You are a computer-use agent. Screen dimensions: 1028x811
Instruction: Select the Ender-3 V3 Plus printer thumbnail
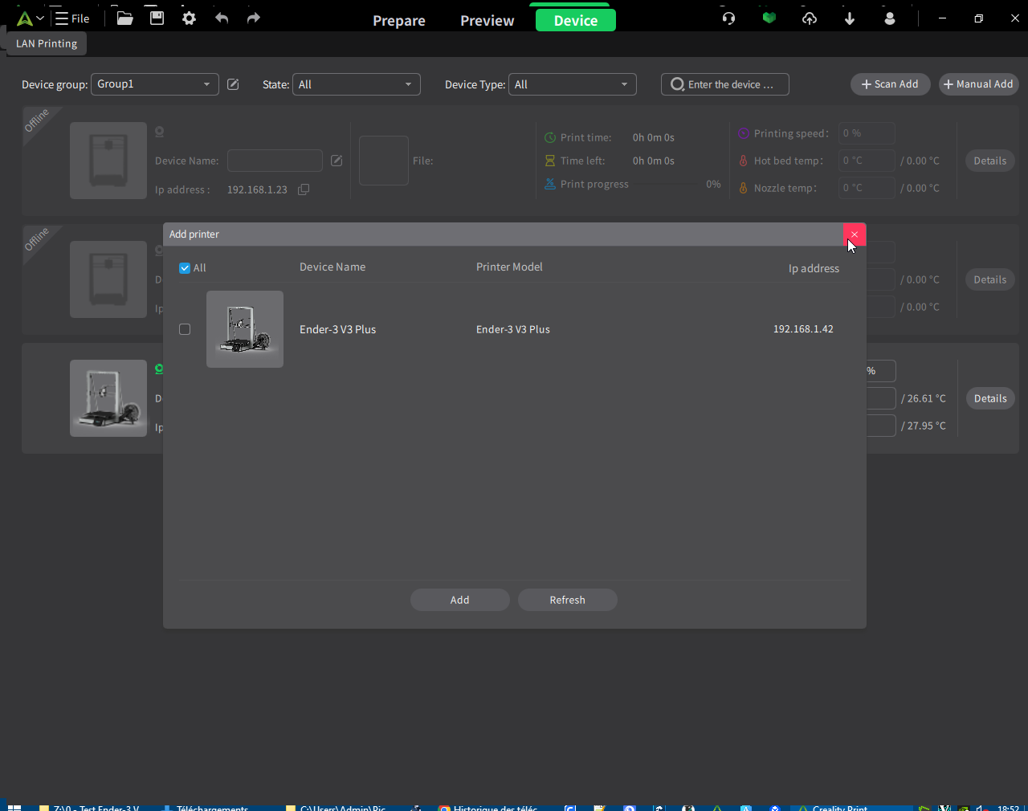tap(245, 329)
